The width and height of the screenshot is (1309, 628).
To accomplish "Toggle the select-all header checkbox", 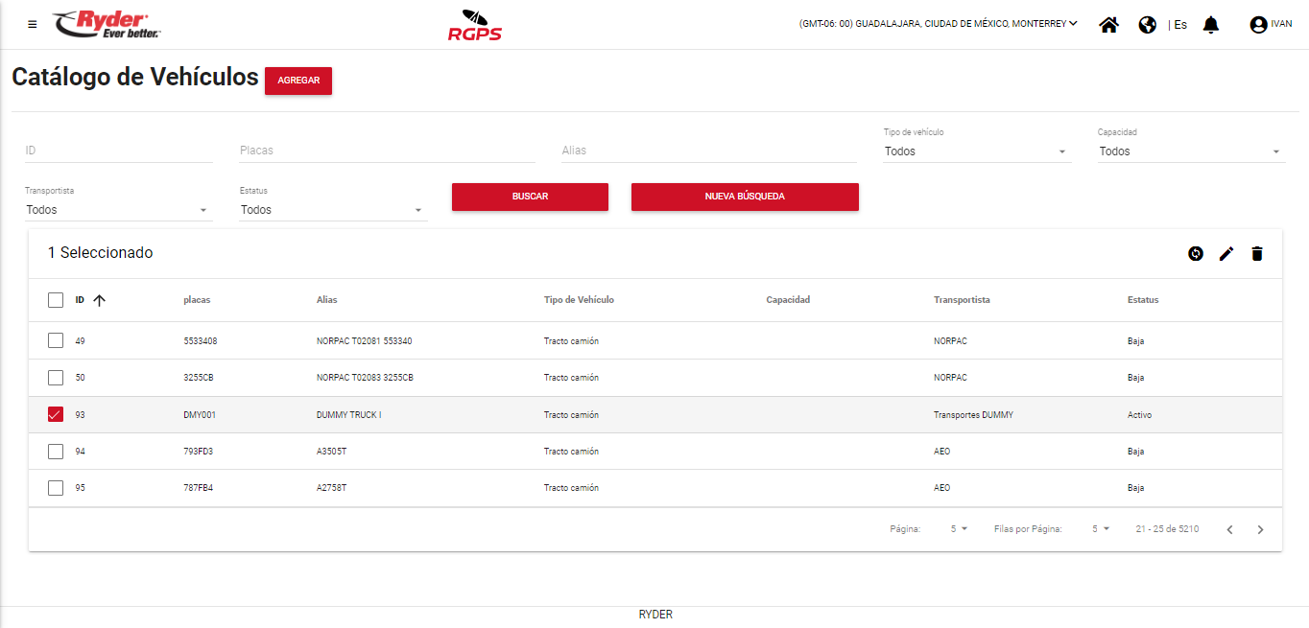I will 56,300.
